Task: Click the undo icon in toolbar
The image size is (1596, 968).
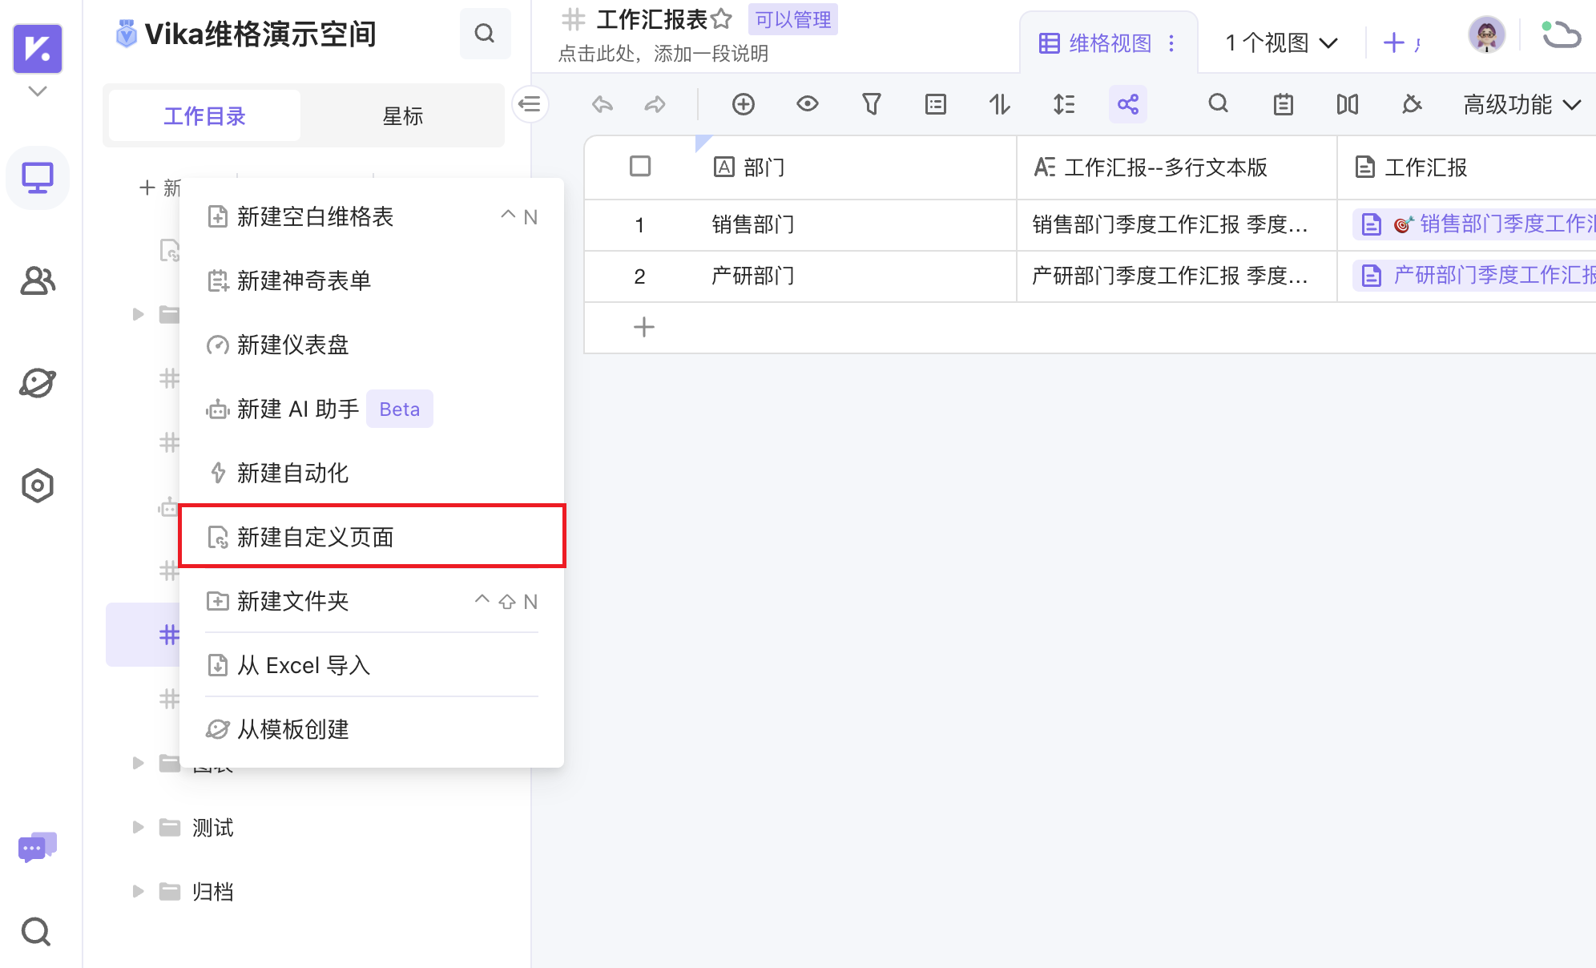Action: (602, 104)
